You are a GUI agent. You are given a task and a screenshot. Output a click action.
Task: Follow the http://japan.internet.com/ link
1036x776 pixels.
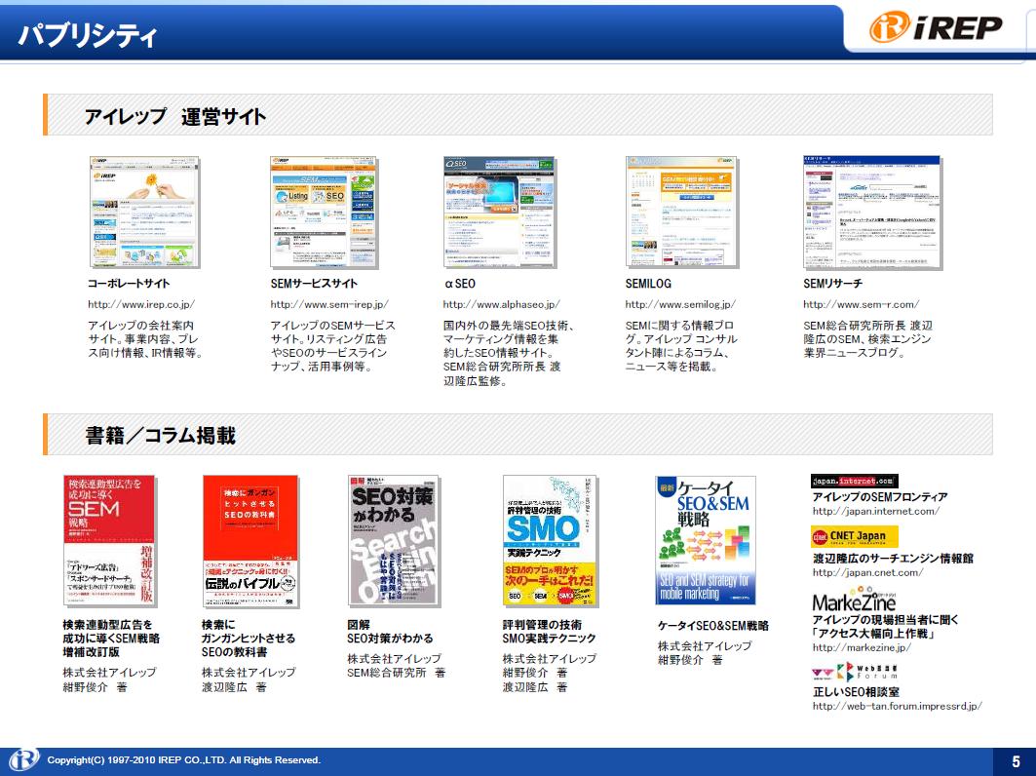point(875,512)
